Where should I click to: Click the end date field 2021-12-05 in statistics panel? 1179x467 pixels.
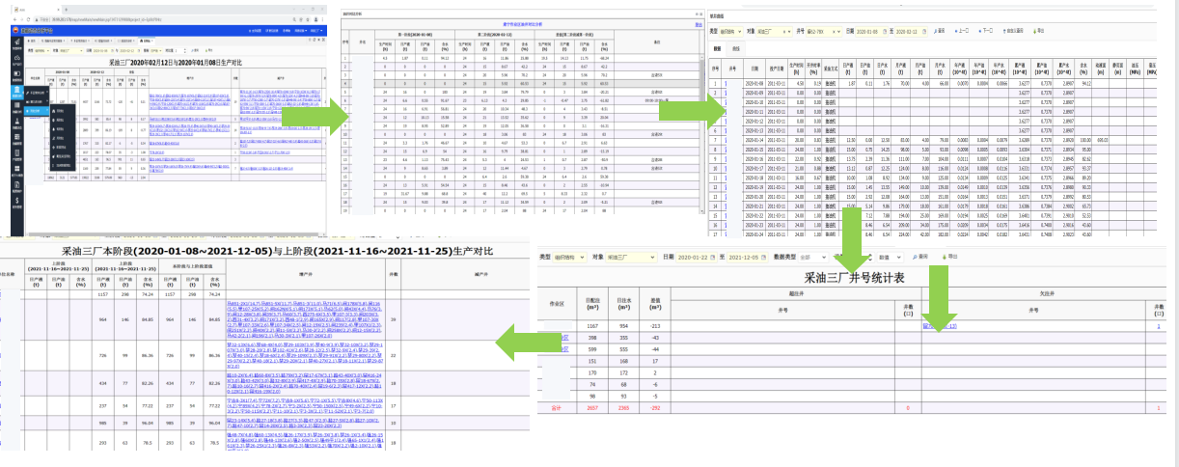[x=744, y=258]
